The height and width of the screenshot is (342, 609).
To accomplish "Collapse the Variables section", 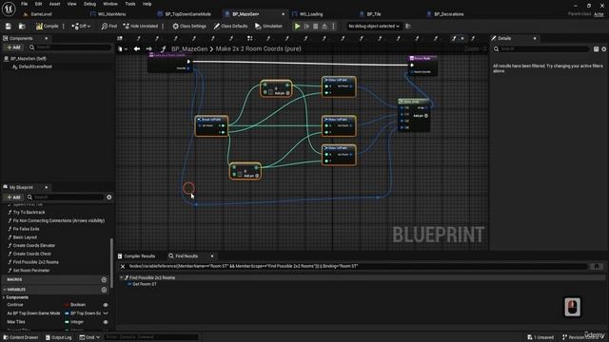I will 5,290.
